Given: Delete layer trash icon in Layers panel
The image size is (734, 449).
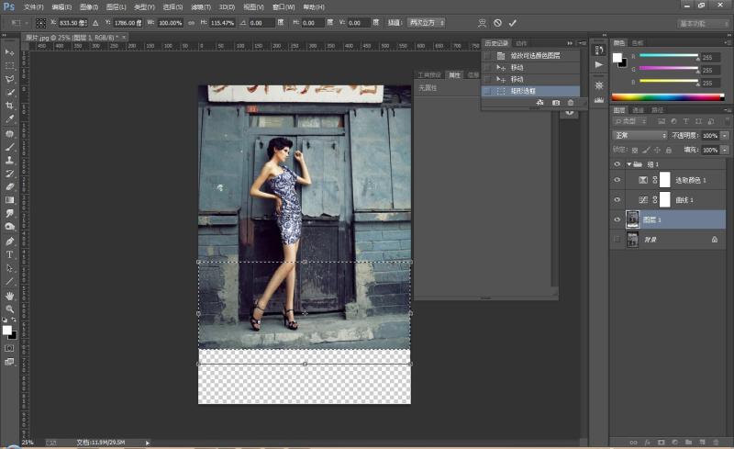Looking at the screenshot, I should (716, 442).
